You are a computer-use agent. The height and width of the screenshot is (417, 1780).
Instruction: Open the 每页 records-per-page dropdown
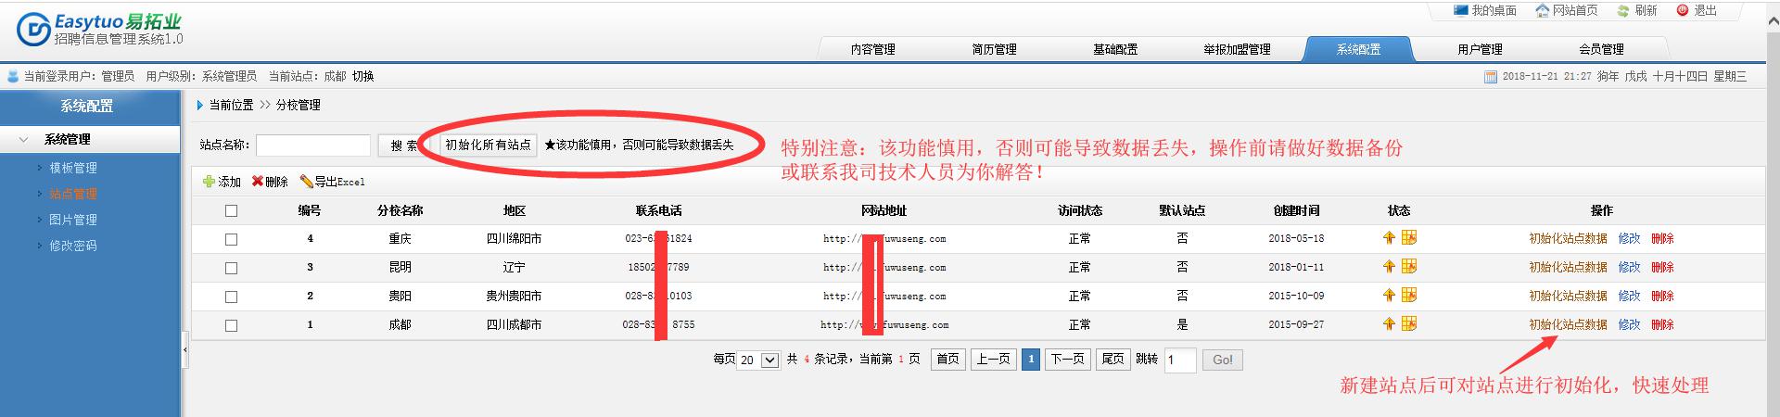point(757,360)
